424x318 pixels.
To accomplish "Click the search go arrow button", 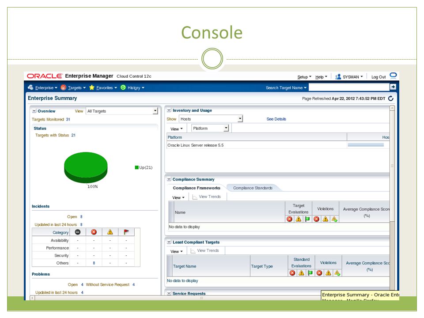I will coord(393,87).
